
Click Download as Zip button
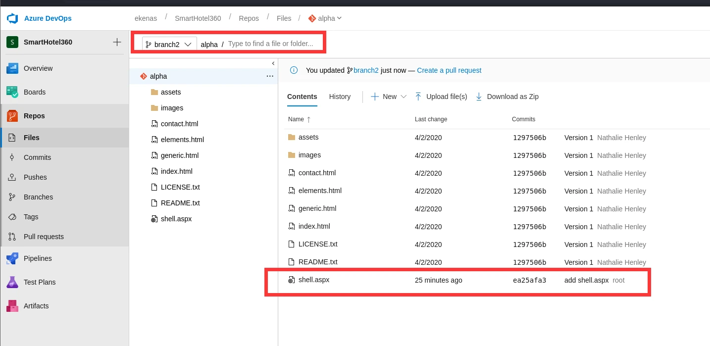507,97
